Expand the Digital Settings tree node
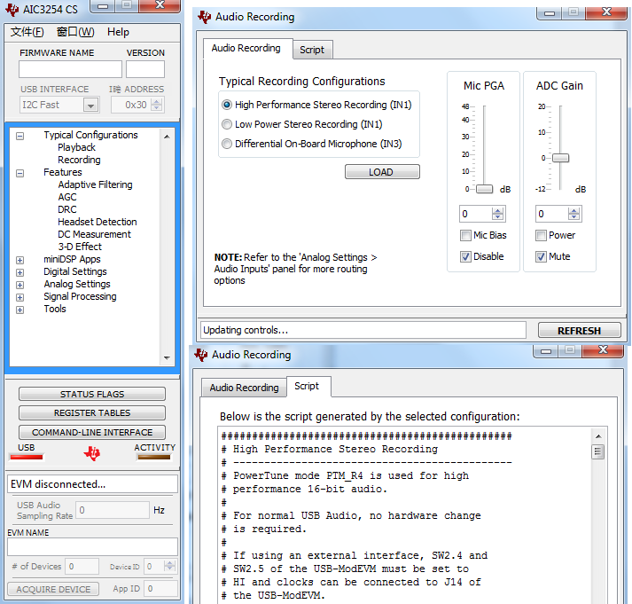Image resolution: width=632 pixels, height=604 pixels. [x=20, y=272]
